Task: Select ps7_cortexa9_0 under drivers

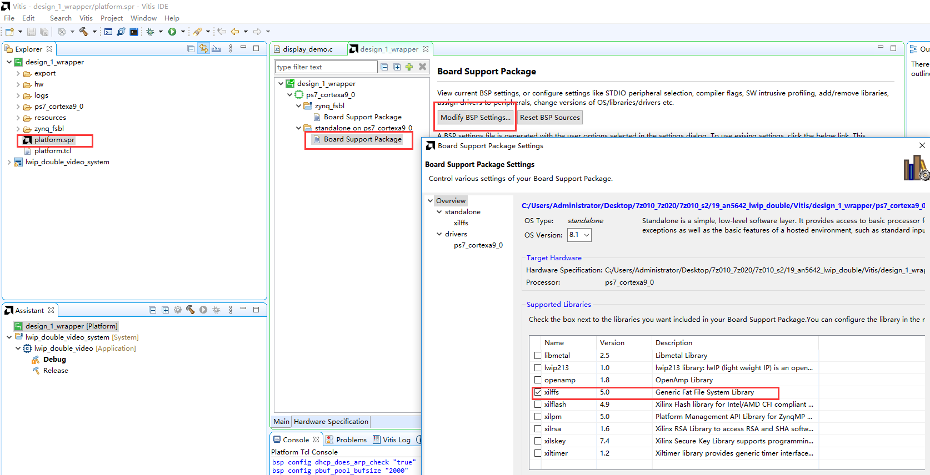Action: (478, 245)
